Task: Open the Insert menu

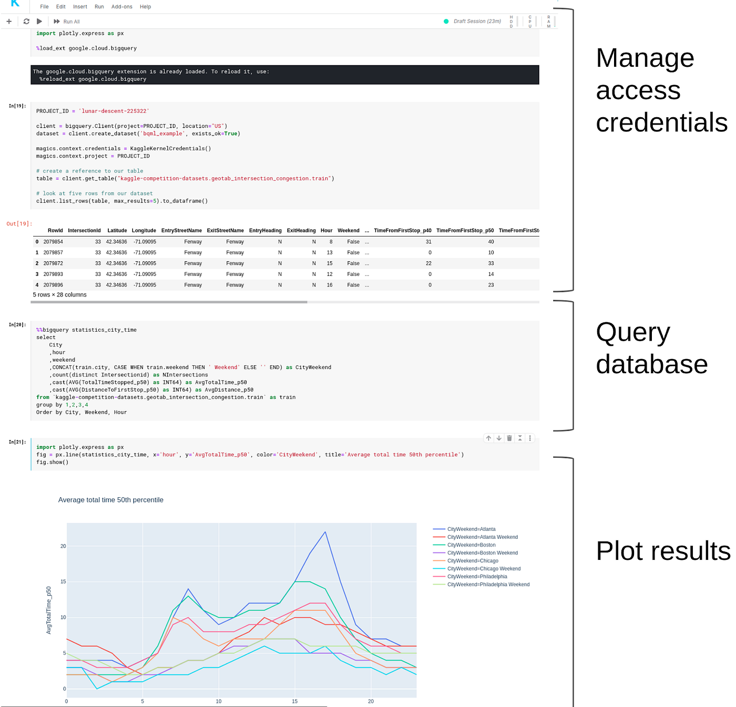Action: pos(80,6)
